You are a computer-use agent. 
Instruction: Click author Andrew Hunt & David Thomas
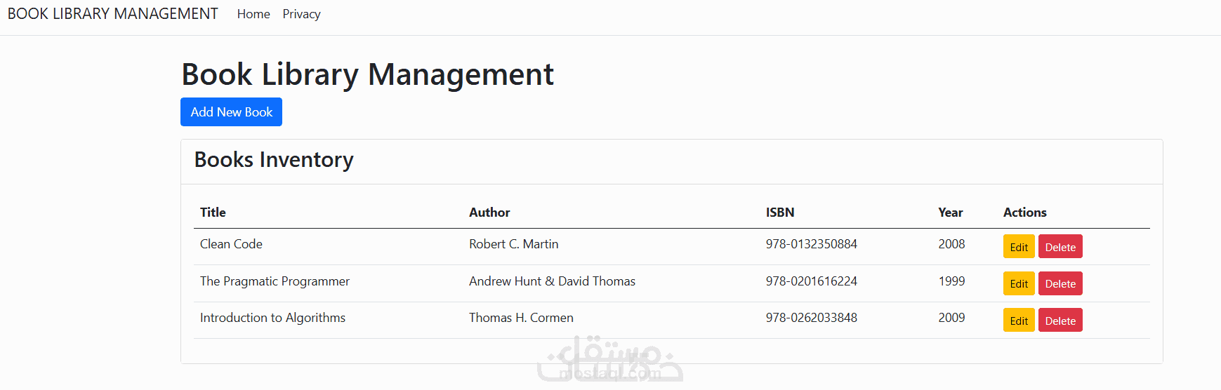(x=552, y=281)
